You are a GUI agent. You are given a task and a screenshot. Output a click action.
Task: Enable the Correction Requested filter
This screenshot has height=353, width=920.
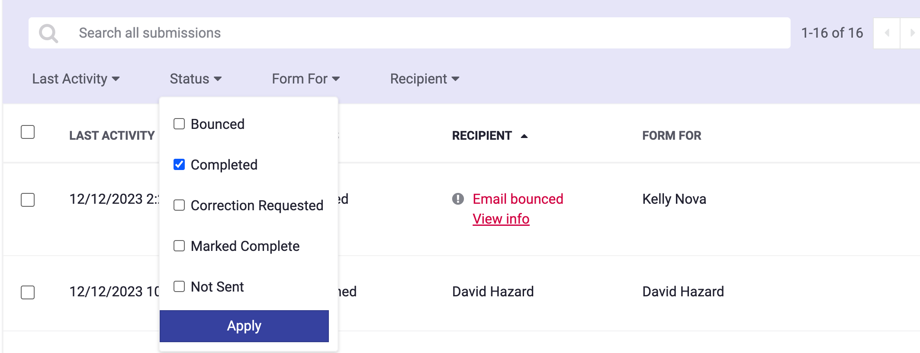click(x=179, y=205)
